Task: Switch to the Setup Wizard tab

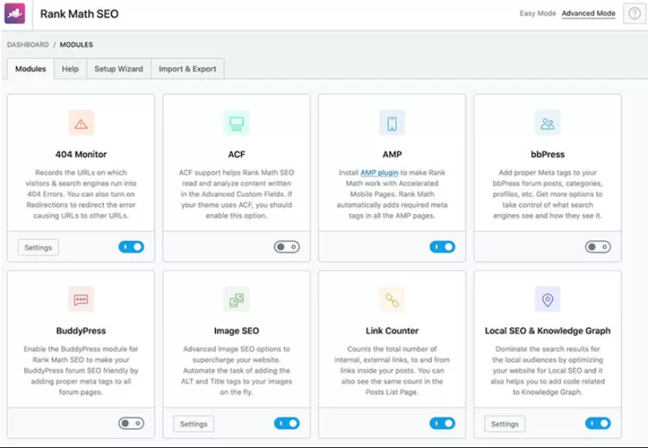Action: (119, 69)
